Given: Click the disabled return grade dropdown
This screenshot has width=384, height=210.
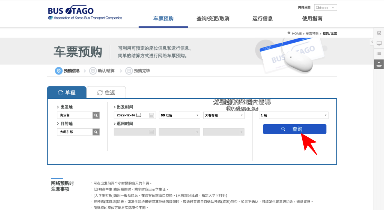Looking at the screenshot, I should tap(224, 132).
